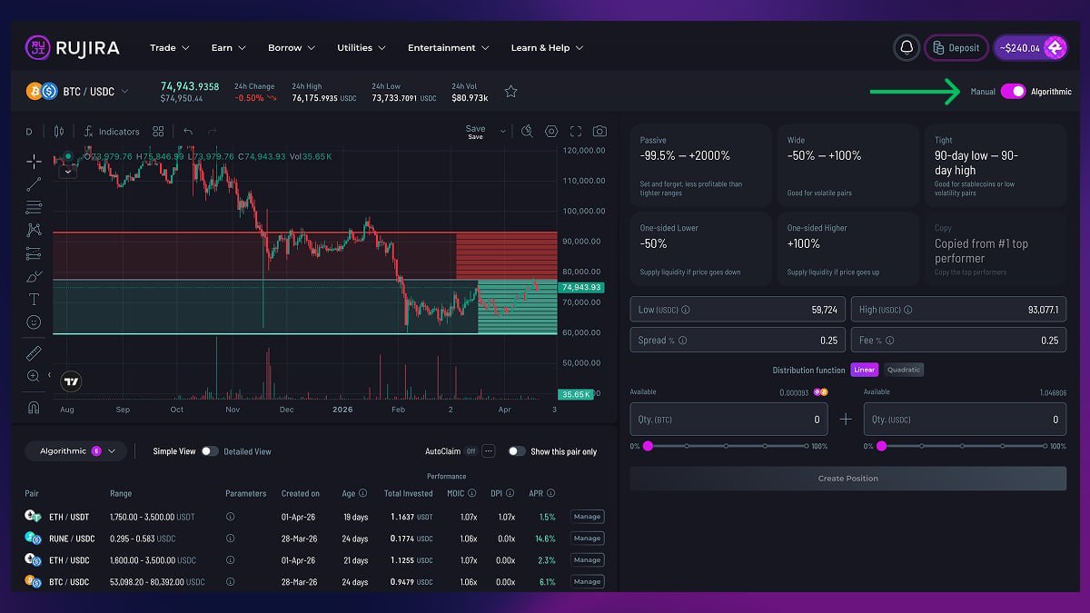The image size is (1090, 613).
Task: Show the APR info tooltip icon
Action: point(550,494)
